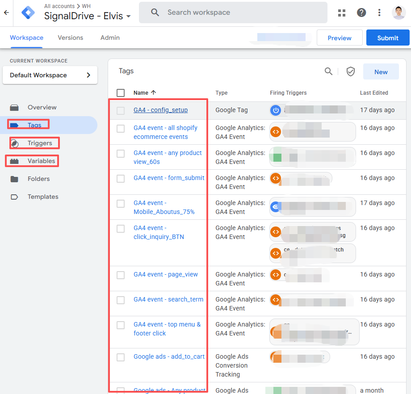
Task: Click the user profile avatar
Action: click(398, 13)
